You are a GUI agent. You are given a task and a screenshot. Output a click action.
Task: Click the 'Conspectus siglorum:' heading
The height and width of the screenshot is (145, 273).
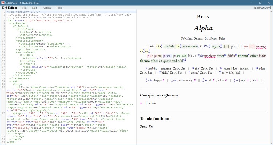tap(160, 95)
